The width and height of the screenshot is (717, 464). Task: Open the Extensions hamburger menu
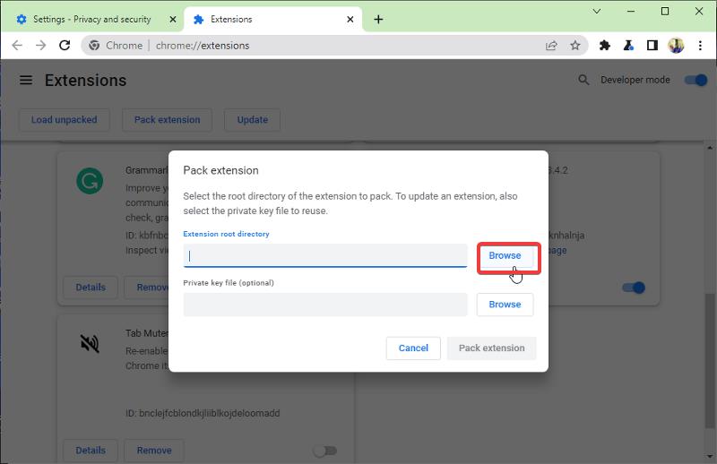tap(26, 80)
